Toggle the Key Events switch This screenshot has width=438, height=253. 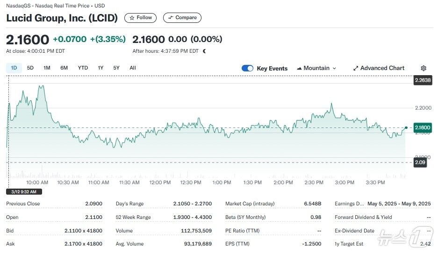coord(247,68)
